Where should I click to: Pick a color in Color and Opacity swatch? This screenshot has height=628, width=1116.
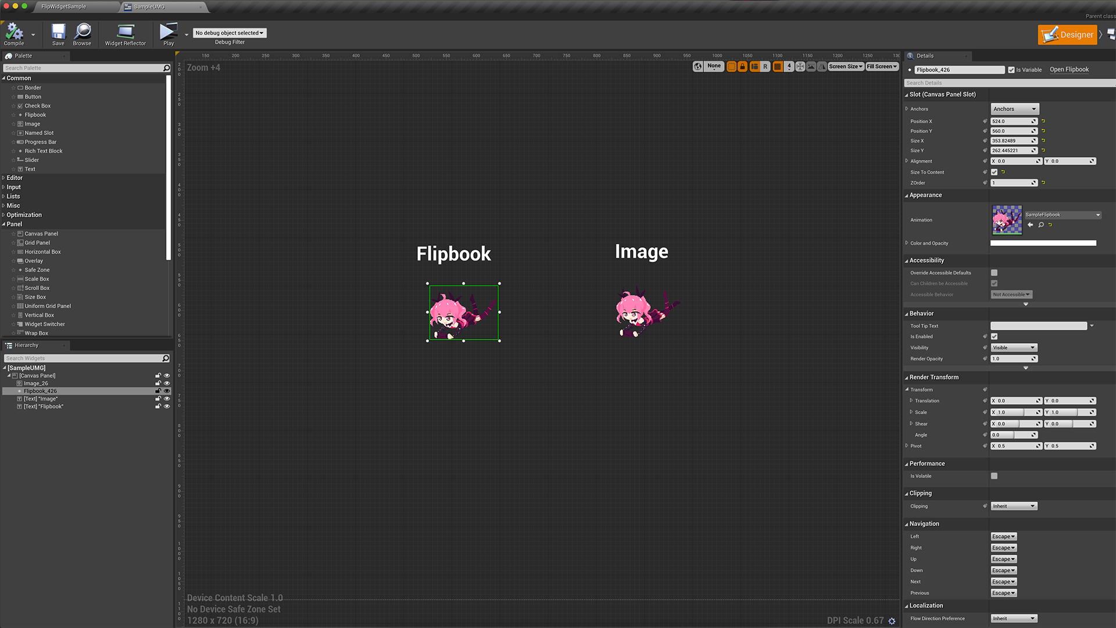(x=1043, y=242)
